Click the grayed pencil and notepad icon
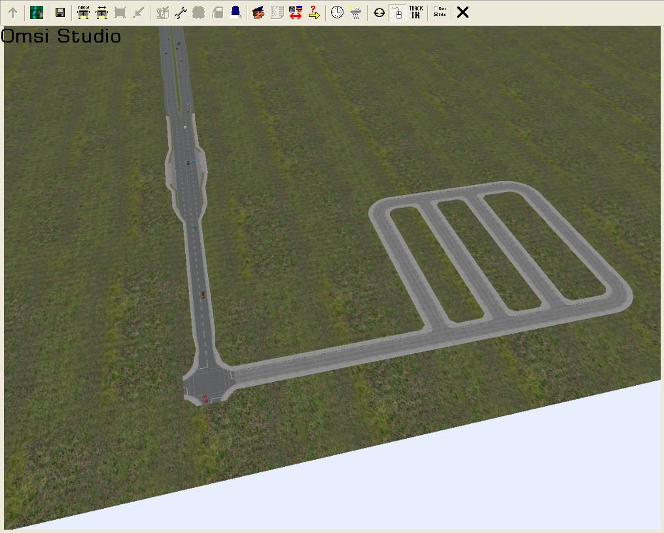This screenshot has width=664, height=533. [162, 12]
